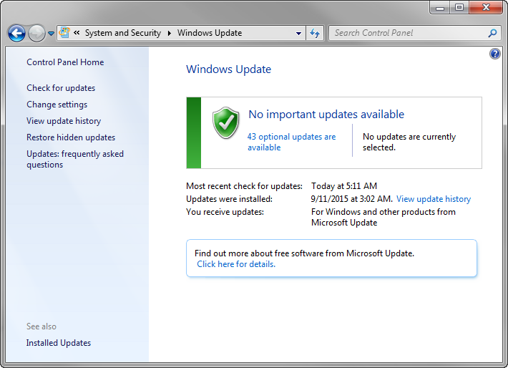
Task: Click the 'See also' label
Action: coord(41,326)
